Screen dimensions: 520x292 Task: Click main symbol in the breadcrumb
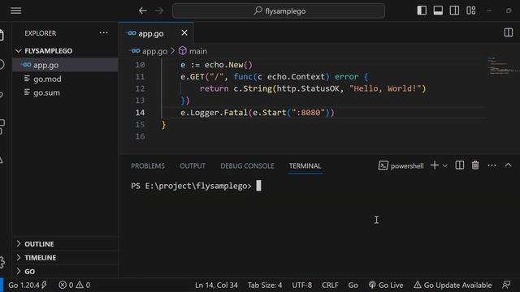click(198, 51)
